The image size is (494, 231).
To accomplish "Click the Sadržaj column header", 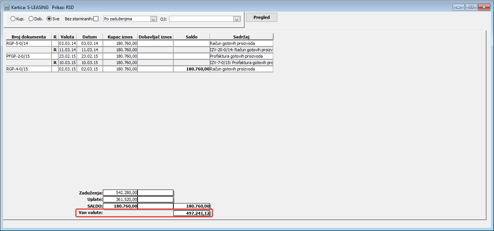I will (x=242, y=37).
